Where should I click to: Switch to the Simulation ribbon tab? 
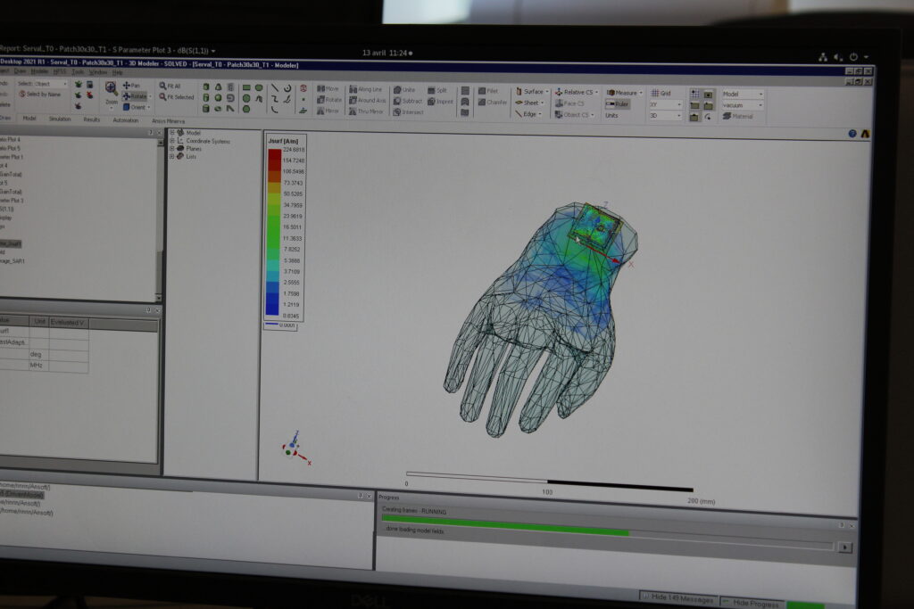tap(60, 119)
